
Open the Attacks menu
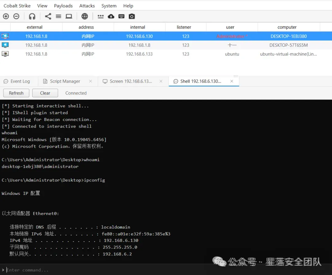[87, 6]
